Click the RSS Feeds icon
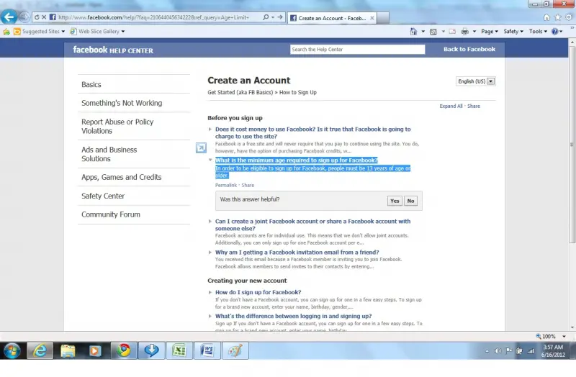The width and height of the screenshot is (576, 377). (x=433, y=32)
